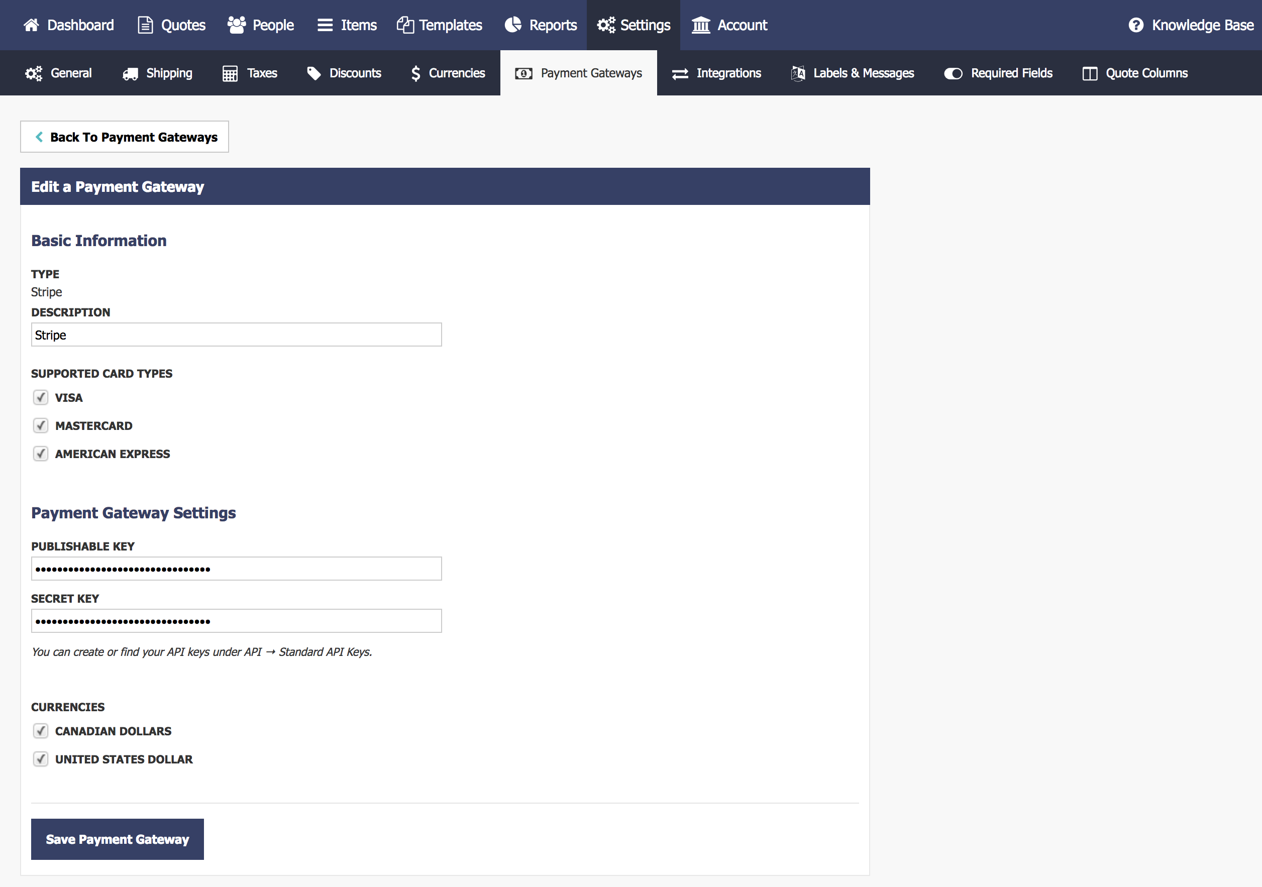
Task: Click the Reports pie chart icon
Action: [x=513, y=25]
